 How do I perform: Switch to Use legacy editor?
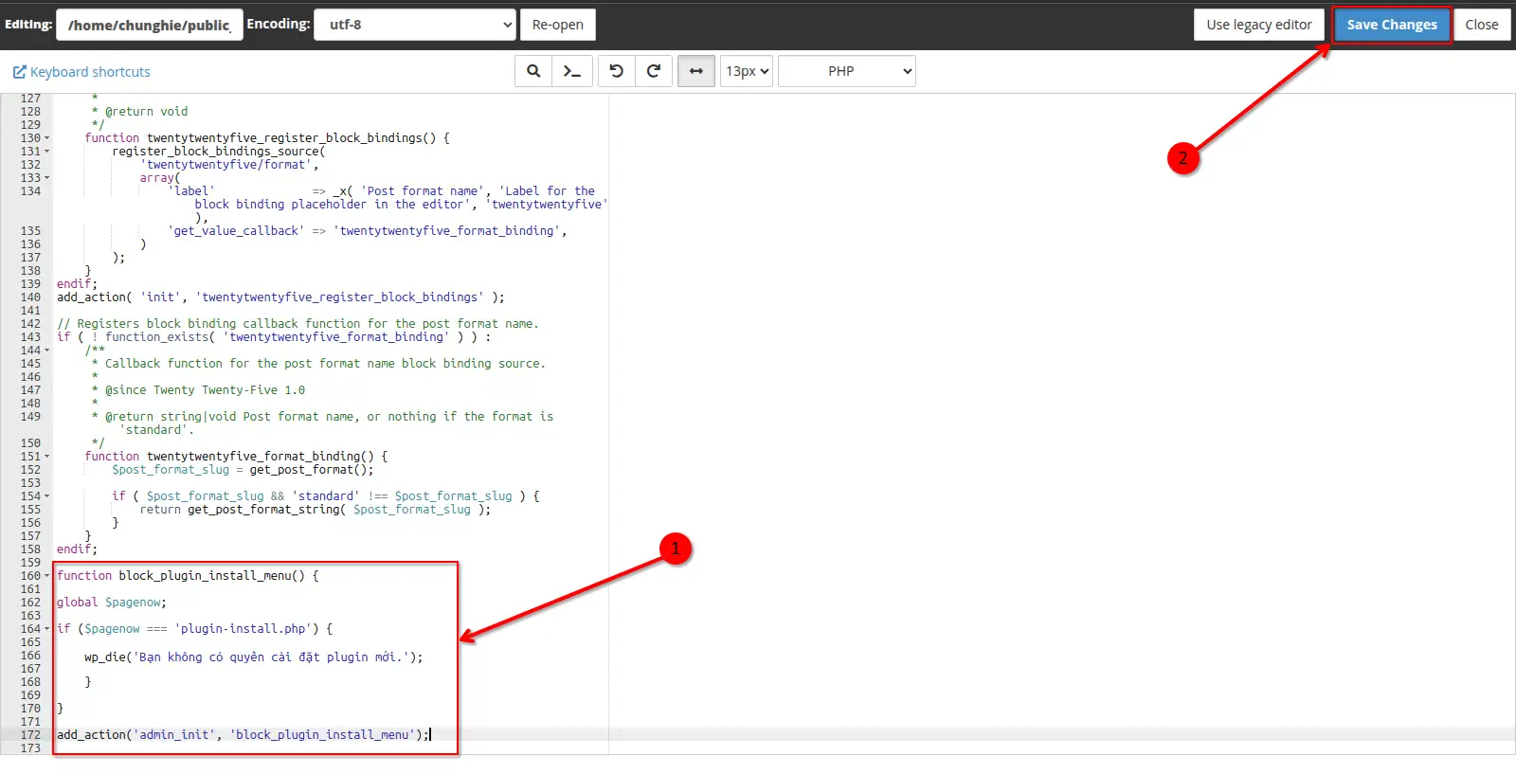[1259, 25]
